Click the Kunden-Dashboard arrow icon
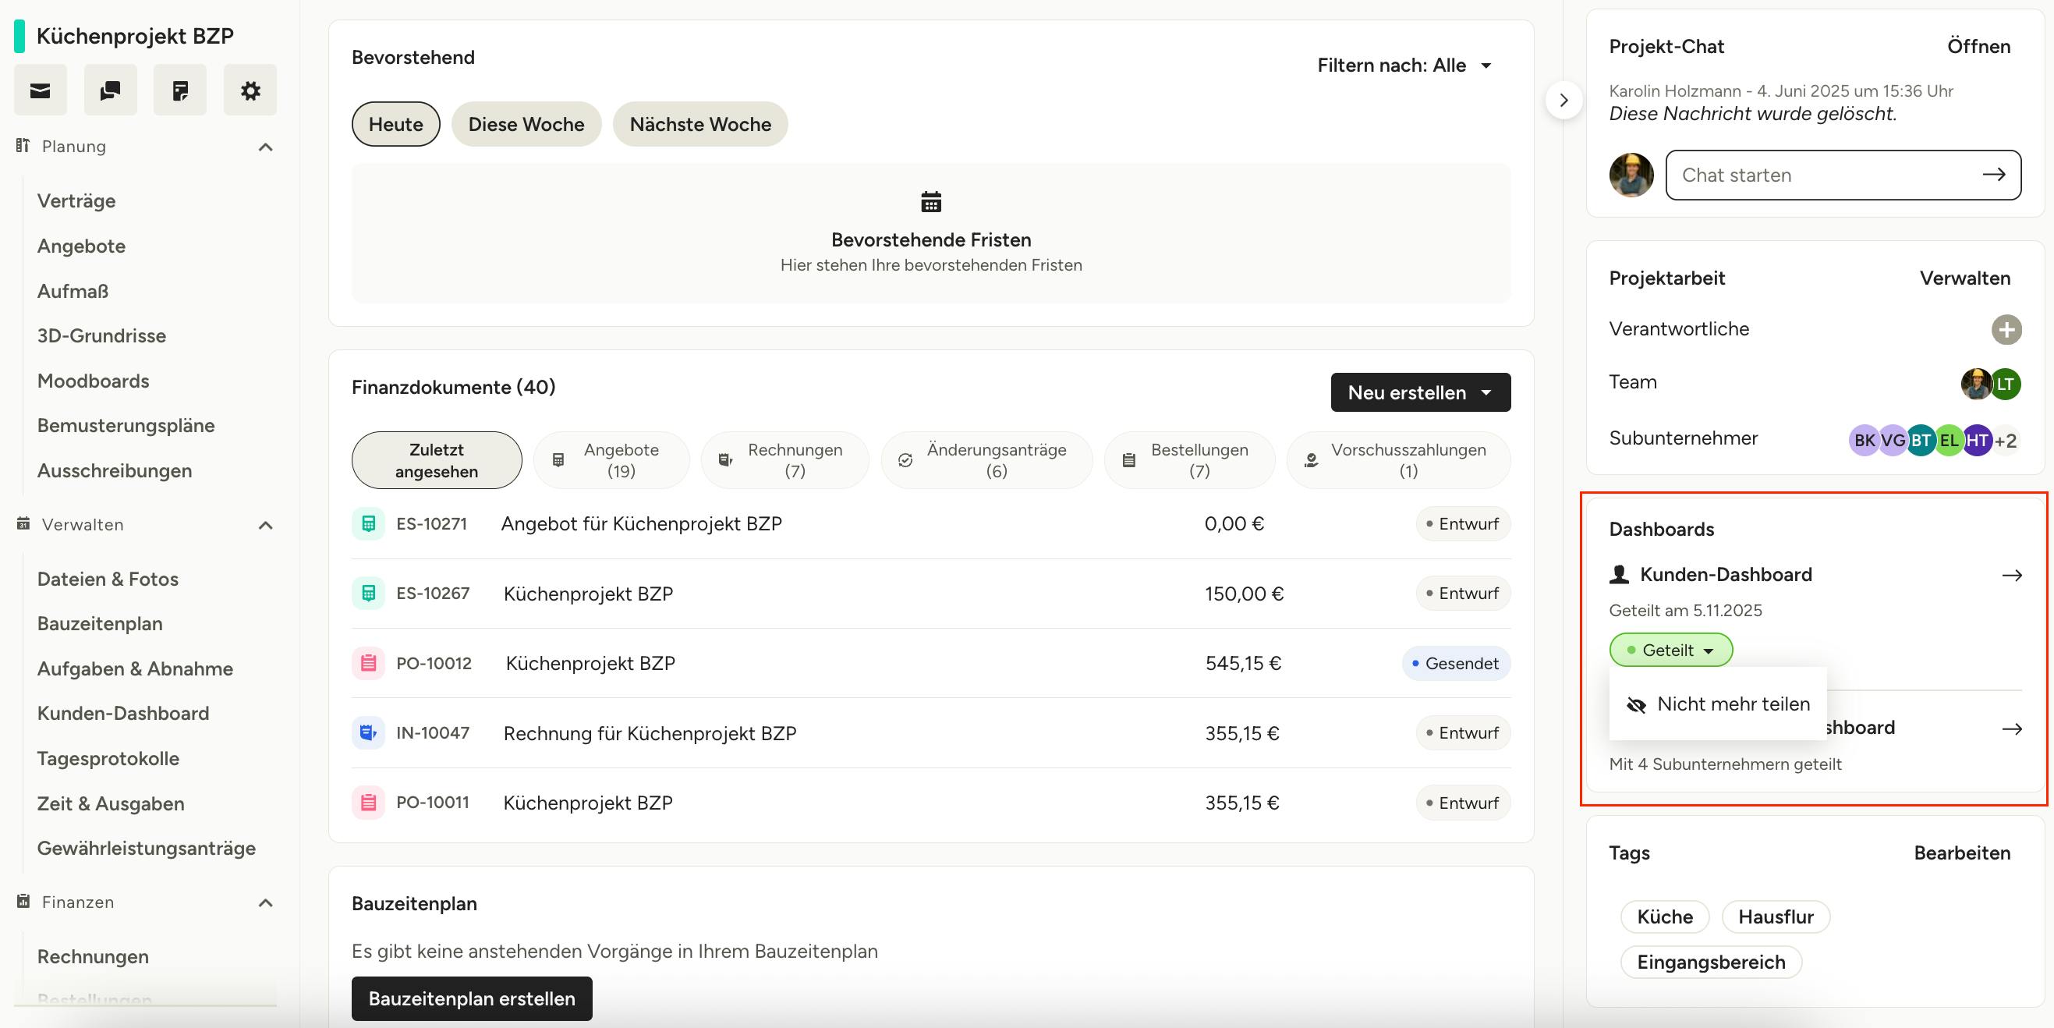 2012,575
